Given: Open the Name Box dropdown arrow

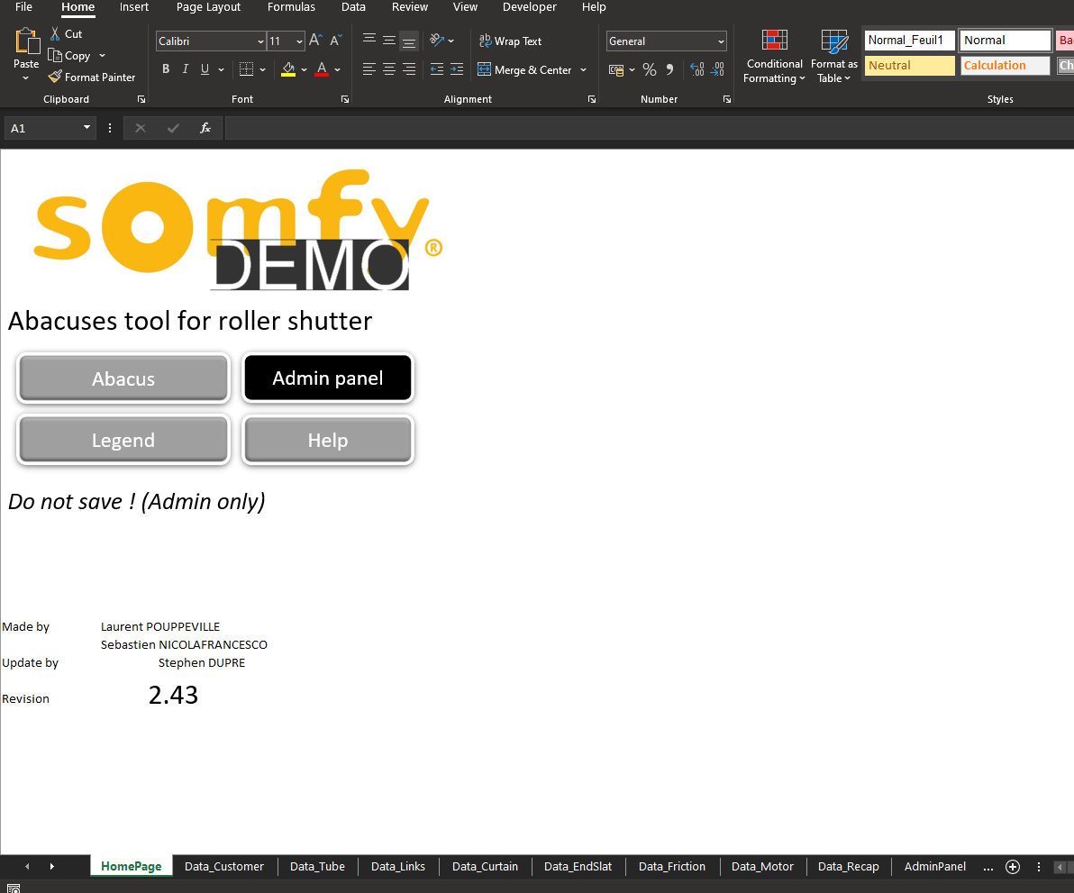Looking at the screenshot, I should [87, 127].
